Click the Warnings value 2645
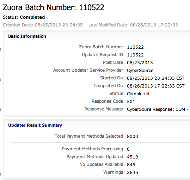 pyautogui.click(x=133, y=172)
